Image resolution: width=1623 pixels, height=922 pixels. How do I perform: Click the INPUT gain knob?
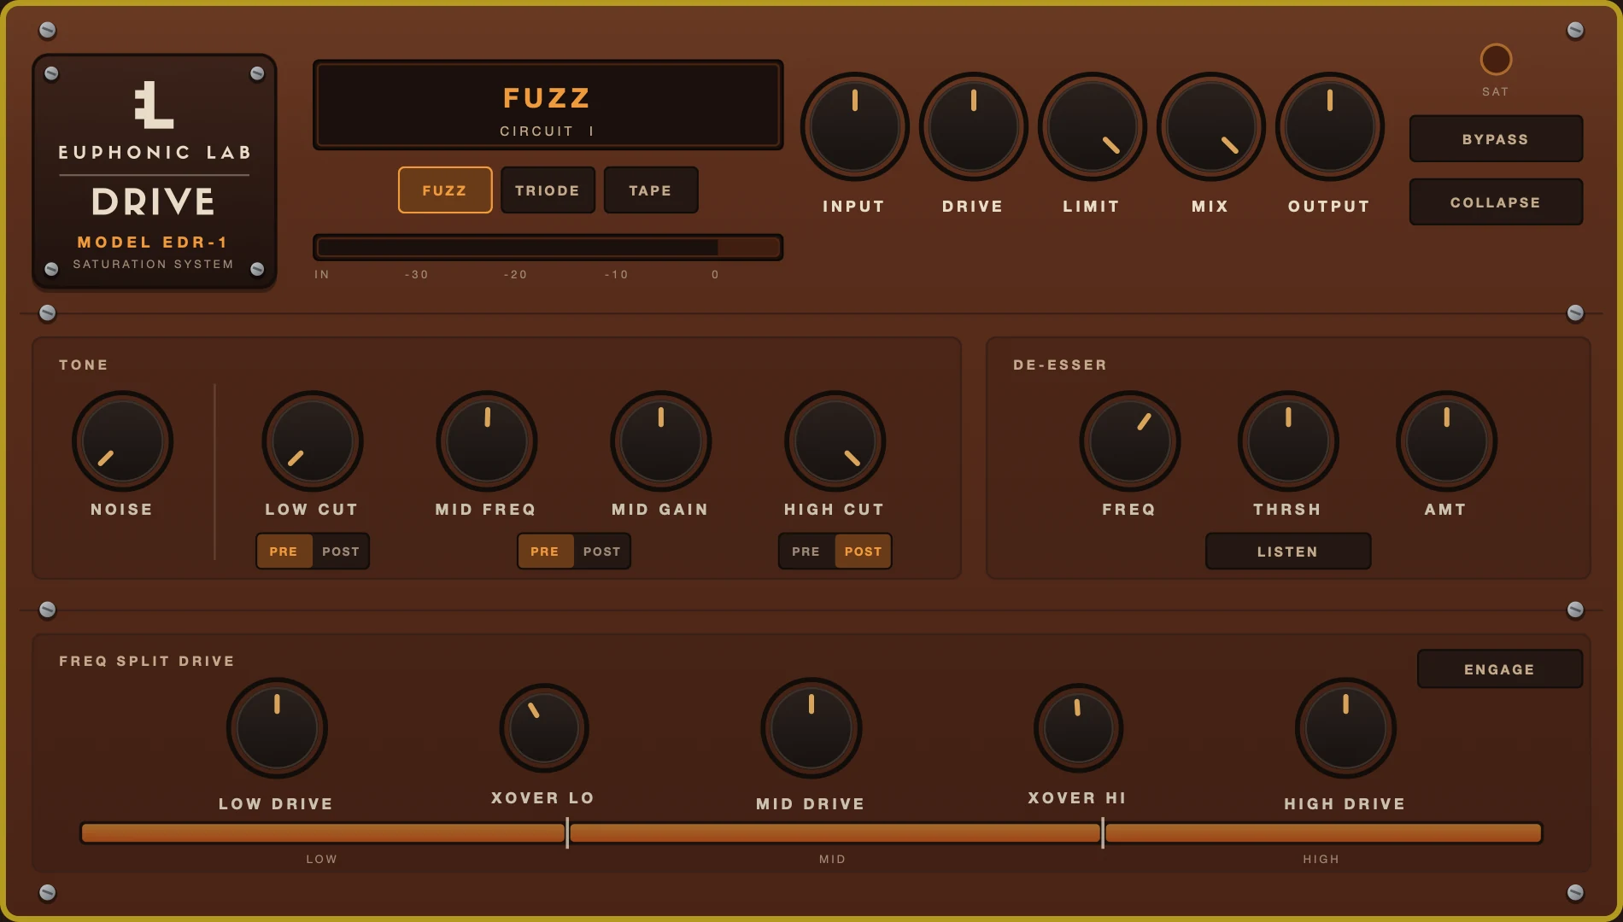click(x=854, y=126)
